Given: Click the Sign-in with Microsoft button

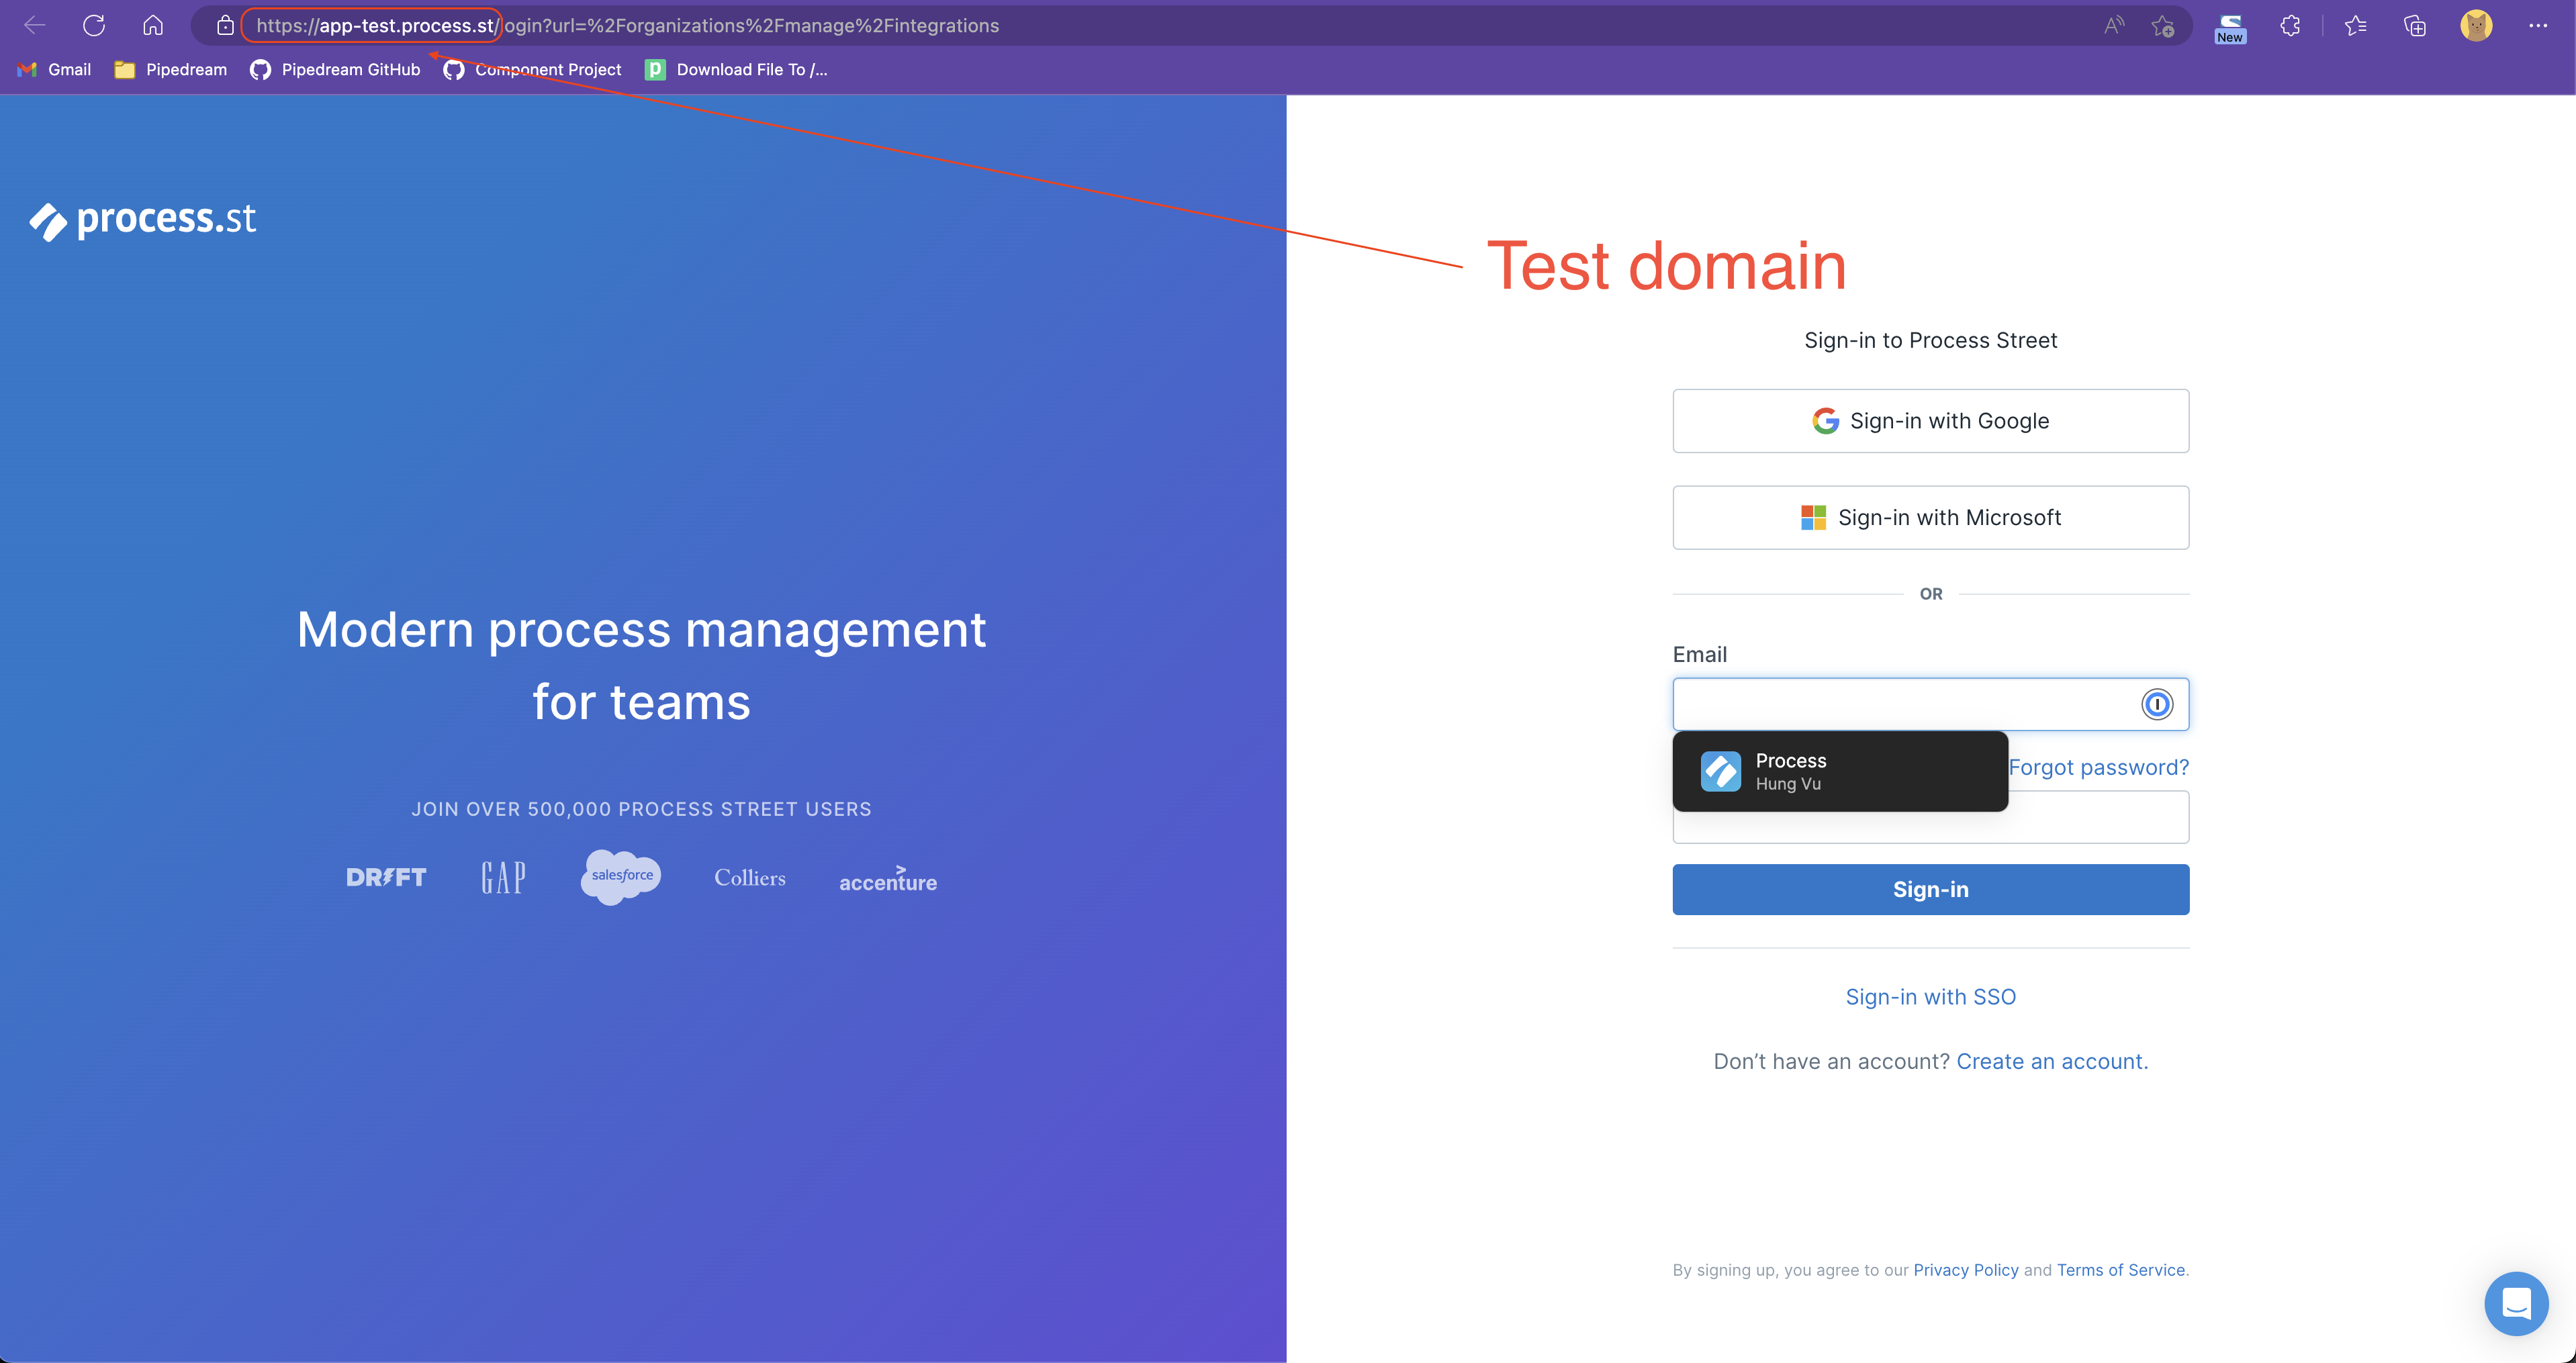Looking at the screenshot, I should 1930,517.
